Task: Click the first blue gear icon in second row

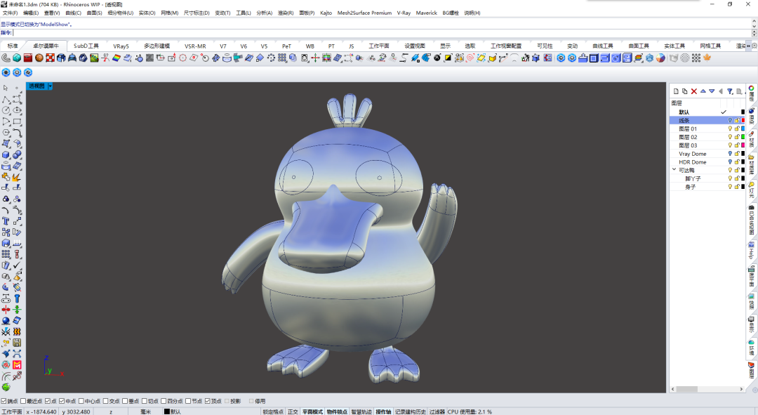Action: coord(6,72)
